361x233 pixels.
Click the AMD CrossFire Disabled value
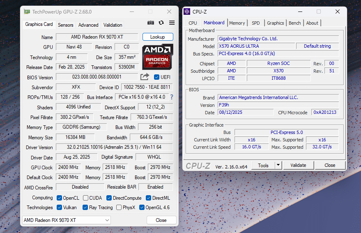(x=80, y=187)
